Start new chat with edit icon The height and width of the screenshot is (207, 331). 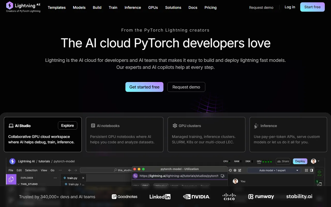point(240,170)
